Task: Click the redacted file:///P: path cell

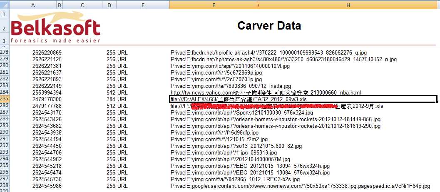Action: tap(277, 106)
